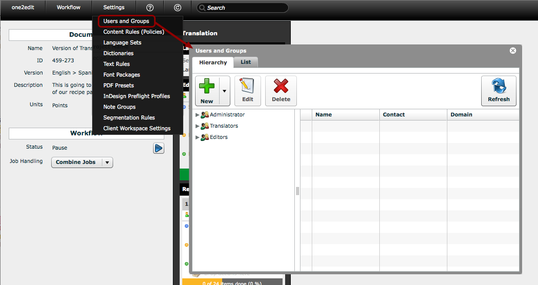This screenshot has width=538, height=285.
Task: Click the Domain column header
Action: point(483,115)
